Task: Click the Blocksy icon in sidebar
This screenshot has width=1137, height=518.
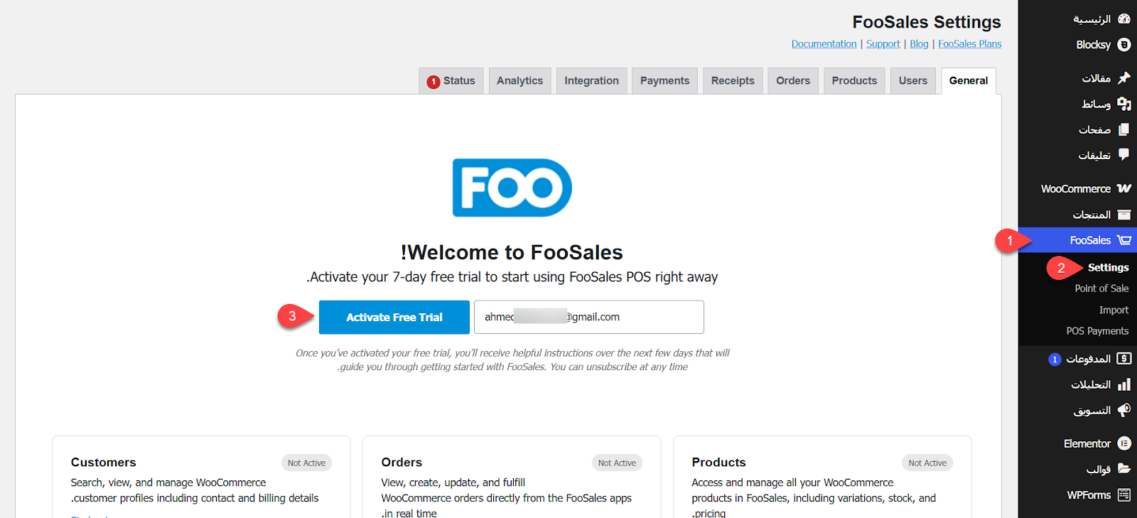Action: [x=1123, y=45]
